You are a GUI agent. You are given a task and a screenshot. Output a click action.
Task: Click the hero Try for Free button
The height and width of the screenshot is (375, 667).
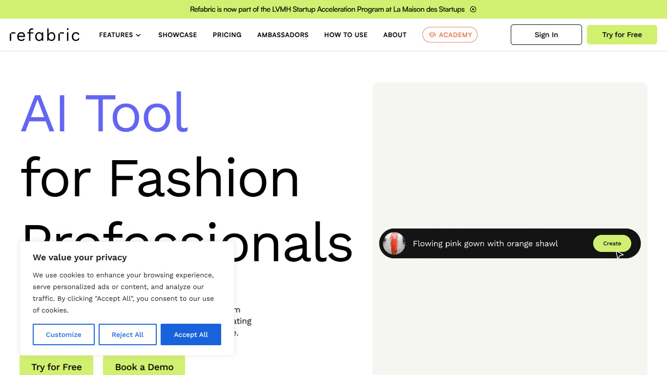point(57,366)
